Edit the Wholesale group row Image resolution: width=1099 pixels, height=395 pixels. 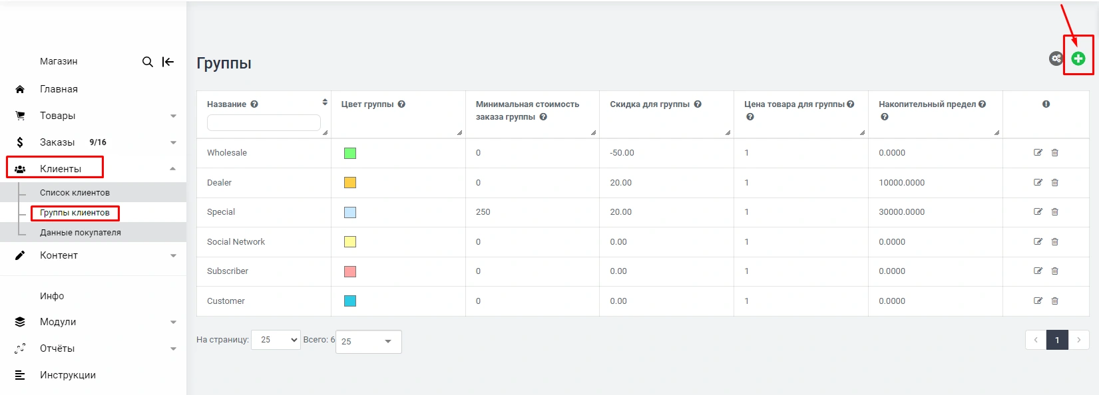pos(1038,153)
